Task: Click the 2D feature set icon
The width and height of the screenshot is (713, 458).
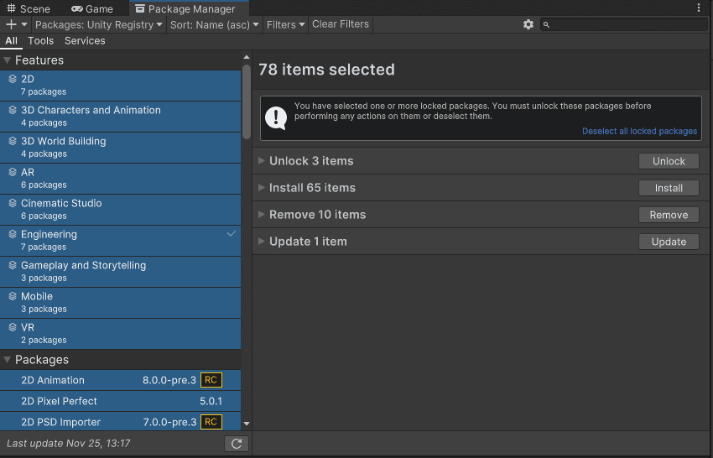Action: pyautogui.click(x=13, y=79)
